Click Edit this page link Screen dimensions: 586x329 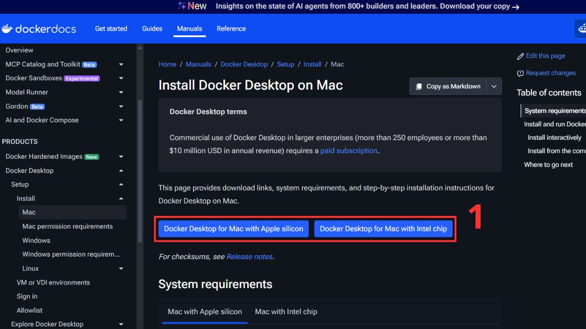(545, 56)
